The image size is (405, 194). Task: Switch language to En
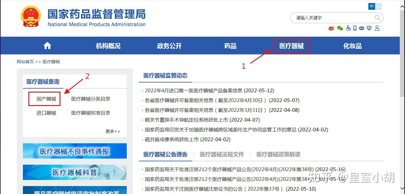(x=378, y=6)
